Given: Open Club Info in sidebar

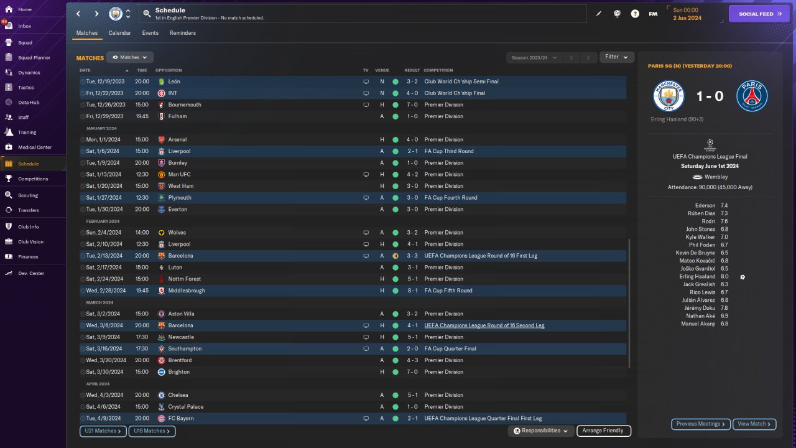Looking at the screenshot, I should coord(29,227).
